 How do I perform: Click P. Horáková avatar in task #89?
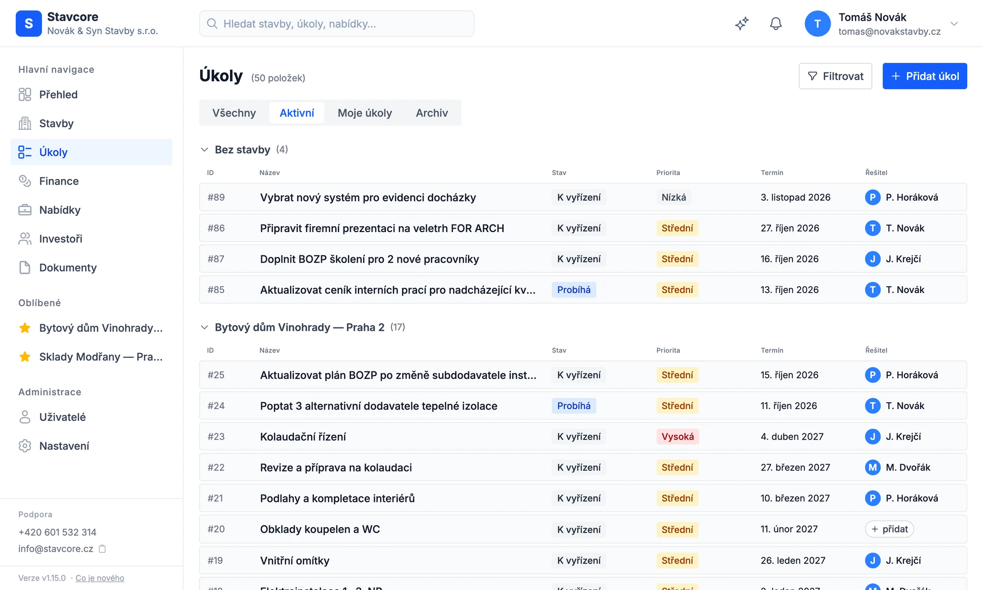point(872,197)
